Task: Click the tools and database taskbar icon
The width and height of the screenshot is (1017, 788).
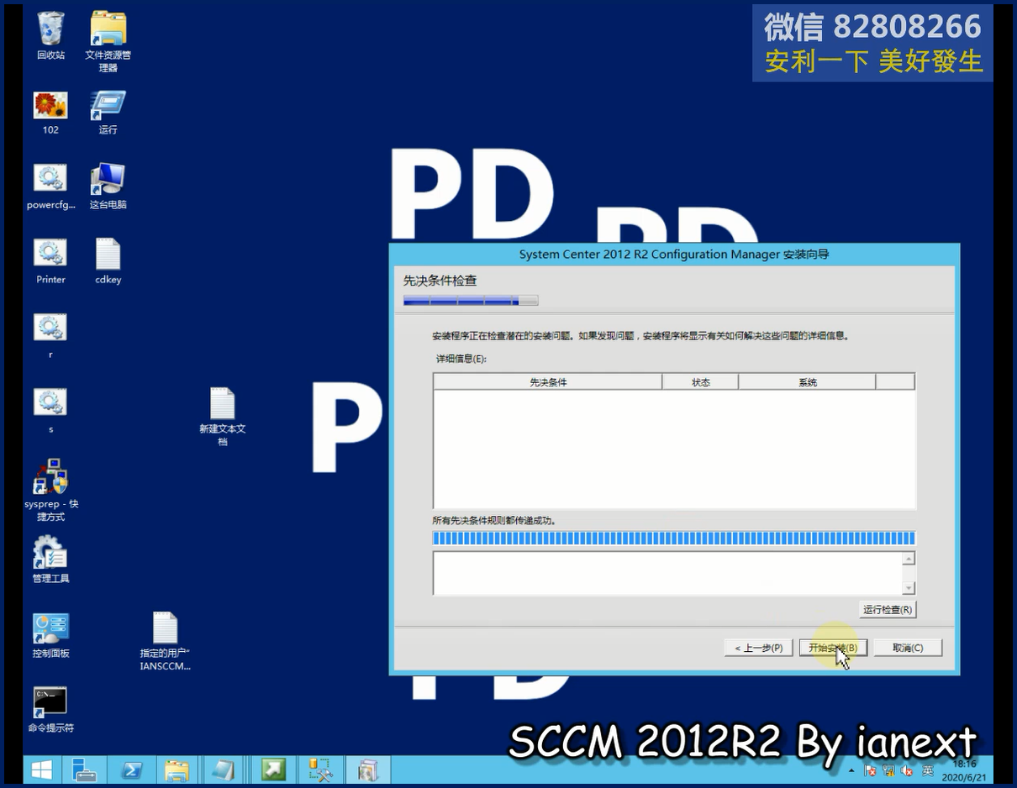Action: (320, 770)
